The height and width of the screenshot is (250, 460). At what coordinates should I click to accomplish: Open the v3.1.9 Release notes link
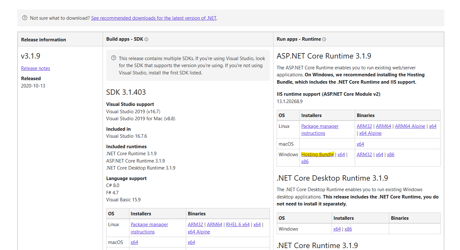pyautogui.click(x=35, y=68)
